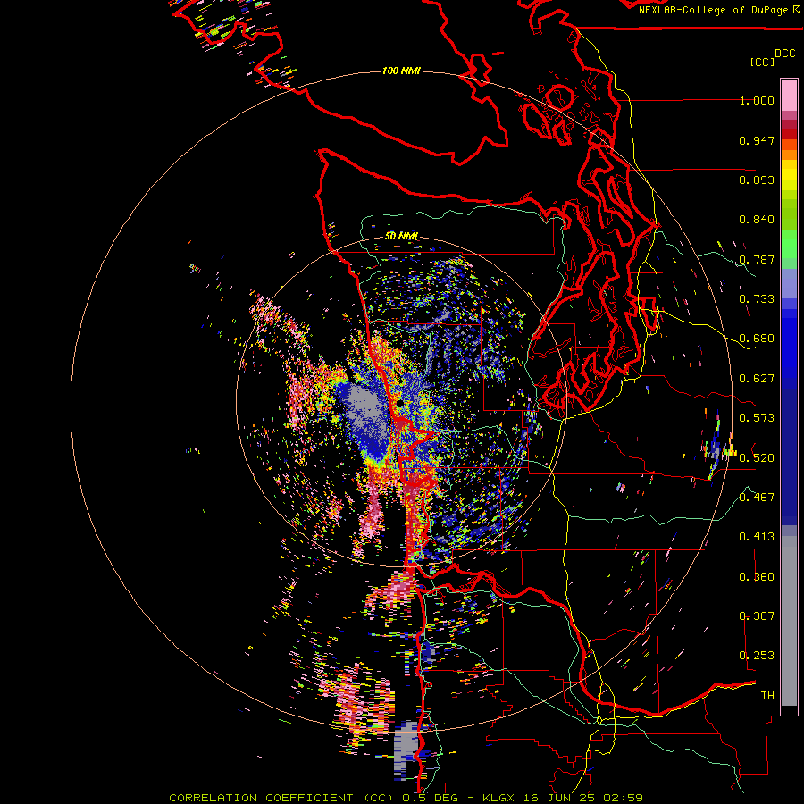This screenshot has width=804, height=804.
Task: Click the 100 NMI range ring label
Action: click(x=401, y=71)
